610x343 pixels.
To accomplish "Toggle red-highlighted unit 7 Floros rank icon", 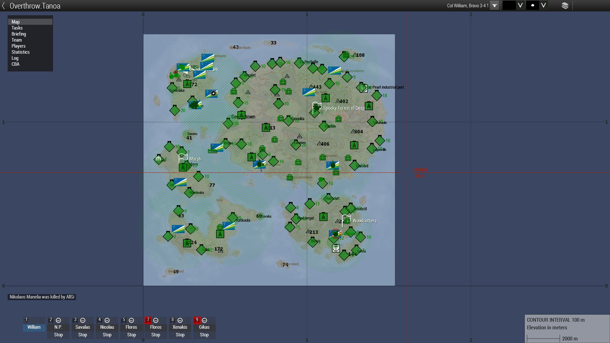I will point(148,320).
